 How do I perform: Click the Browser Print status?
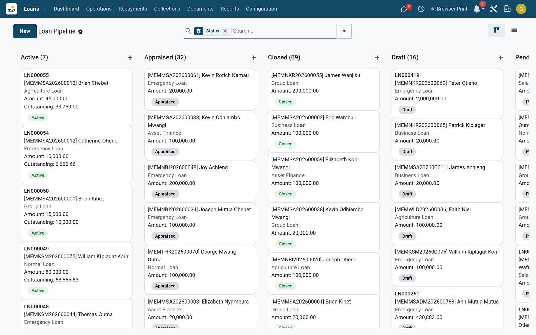449,9
